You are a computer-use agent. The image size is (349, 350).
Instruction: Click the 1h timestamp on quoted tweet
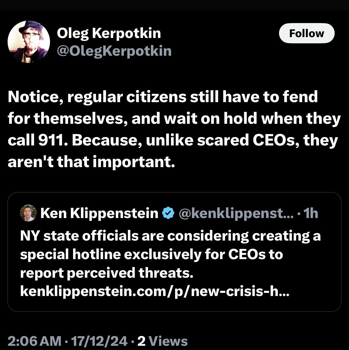pos(311,213)
